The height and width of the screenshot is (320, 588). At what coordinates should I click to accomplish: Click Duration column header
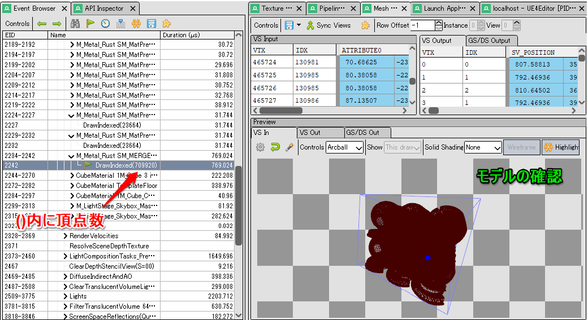197,35
